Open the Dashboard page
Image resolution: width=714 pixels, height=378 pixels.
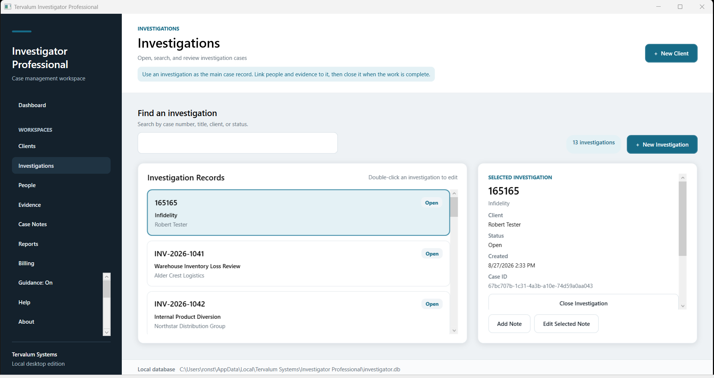61,105
